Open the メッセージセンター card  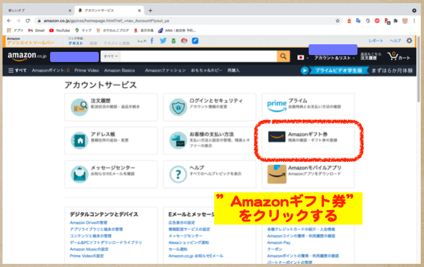pyautogui.click(x=111, y=174)
